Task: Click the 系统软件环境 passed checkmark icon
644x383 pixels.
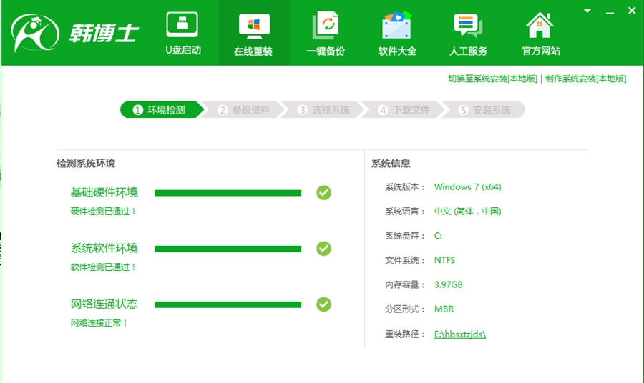Action: tap(323, 249)
